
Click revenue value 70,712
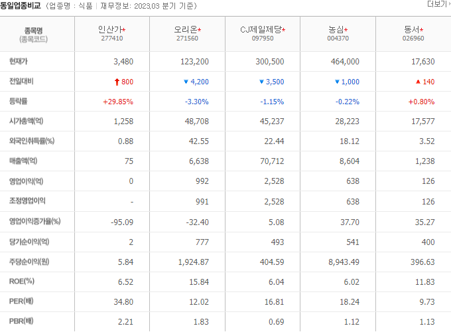click(272, 161)
